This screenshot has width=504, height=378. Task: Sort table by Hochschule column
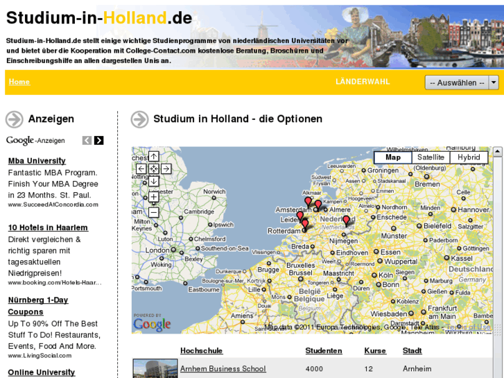202,351
